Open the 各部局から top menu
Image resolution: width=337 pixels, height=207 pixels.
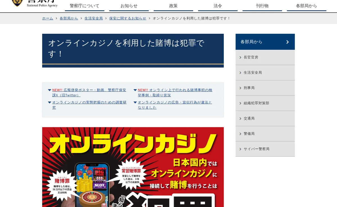(306, 6)
